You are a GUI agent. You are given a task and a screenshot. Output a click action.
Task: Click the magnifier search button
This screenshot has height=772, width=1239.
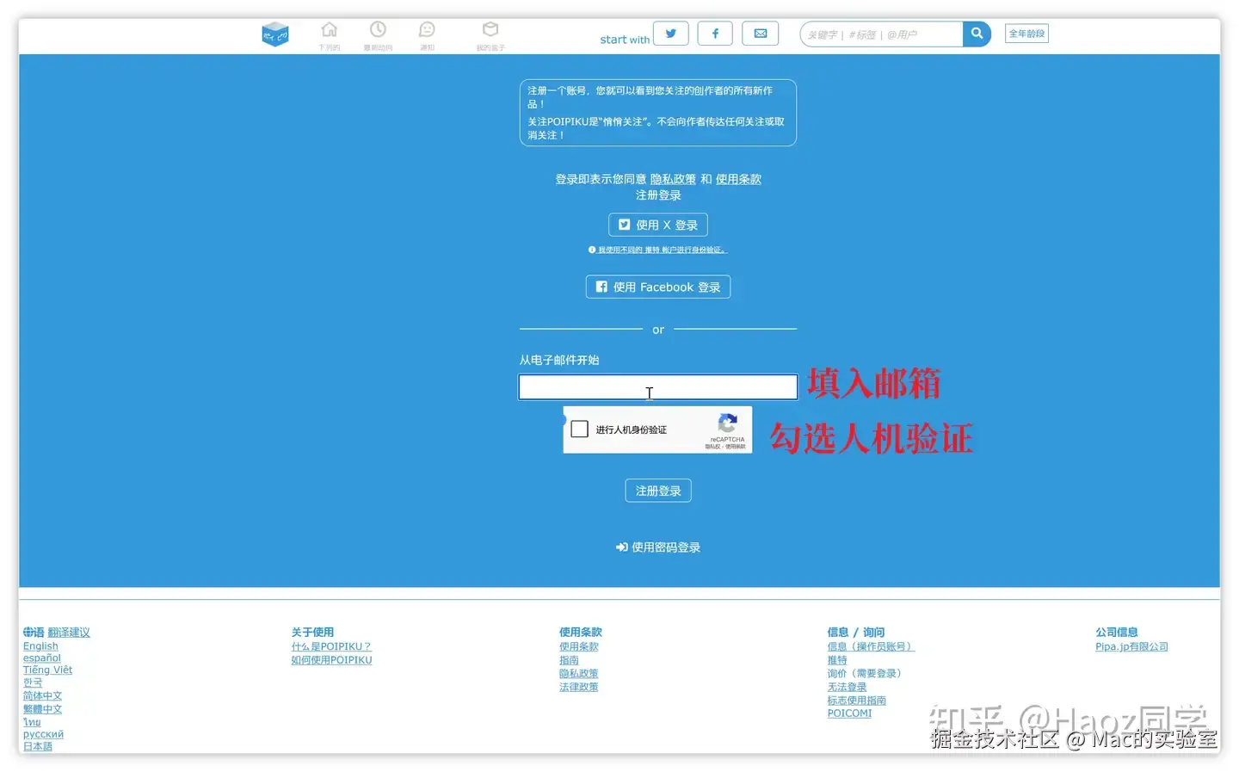(x=977, y=34)
